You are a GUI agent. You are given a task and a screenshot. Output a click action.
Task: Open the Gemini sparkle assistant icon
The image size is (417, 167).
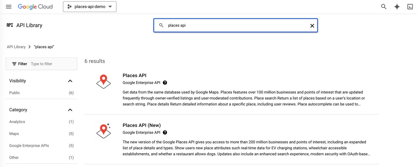397,7
